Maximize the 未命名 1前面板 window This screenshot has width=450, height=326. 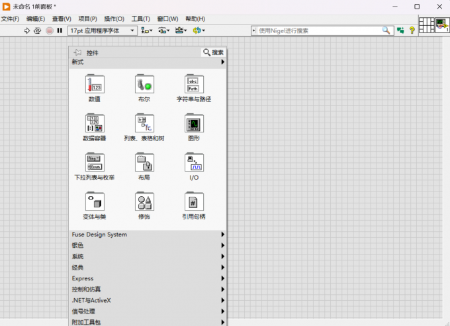[x=417, y=7]
